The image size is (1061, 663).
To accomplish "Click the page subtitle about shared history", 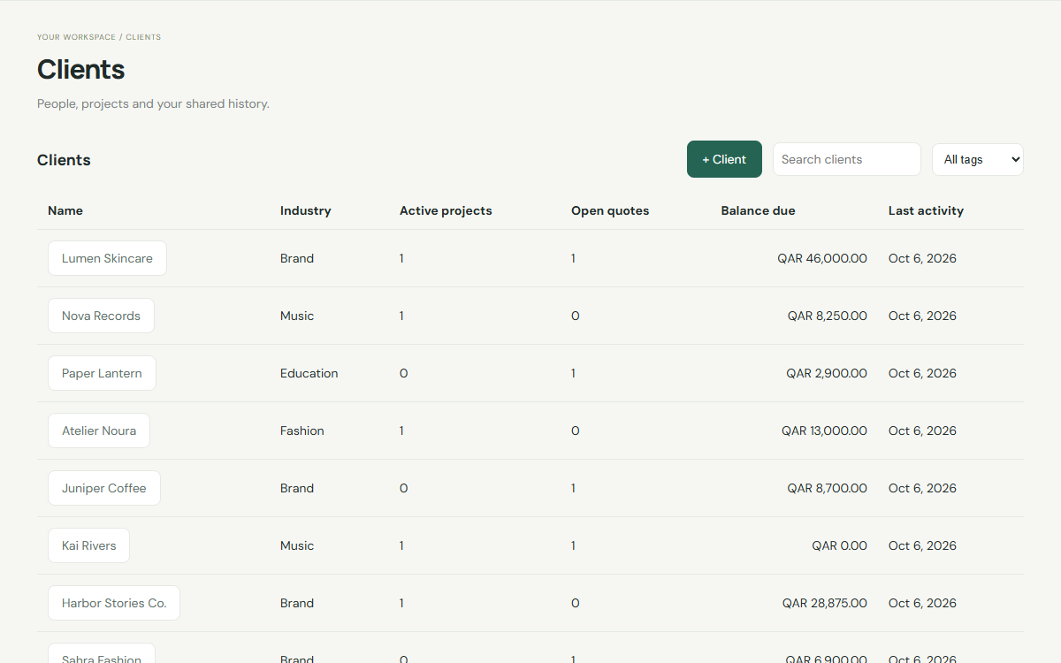I will tap(153, 103).
